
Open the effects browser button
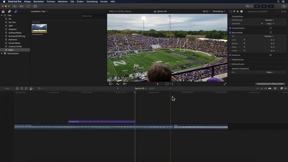tap(281, 88)
